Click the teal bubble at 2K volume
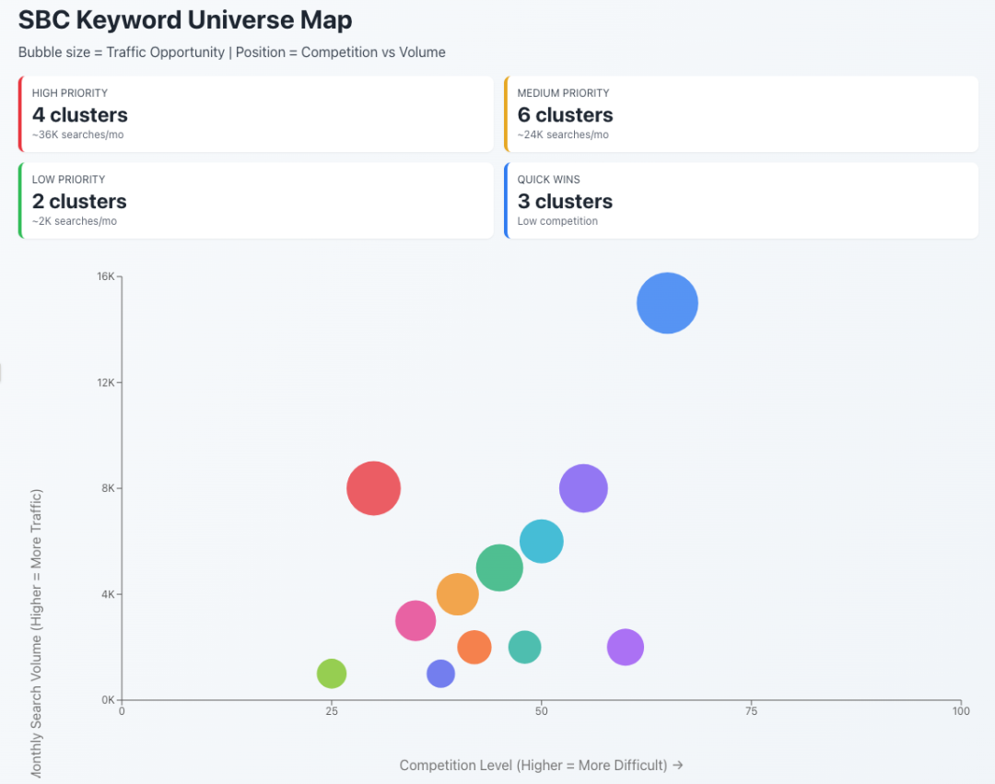 click(x=524, y=647)
